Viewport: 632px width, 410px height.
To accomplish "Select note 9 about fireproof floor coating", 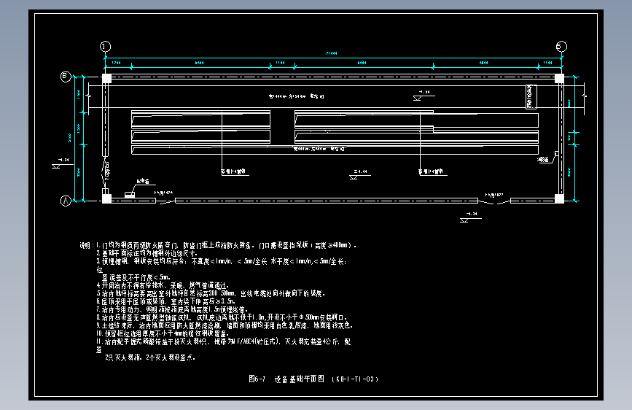I will 224,325.
